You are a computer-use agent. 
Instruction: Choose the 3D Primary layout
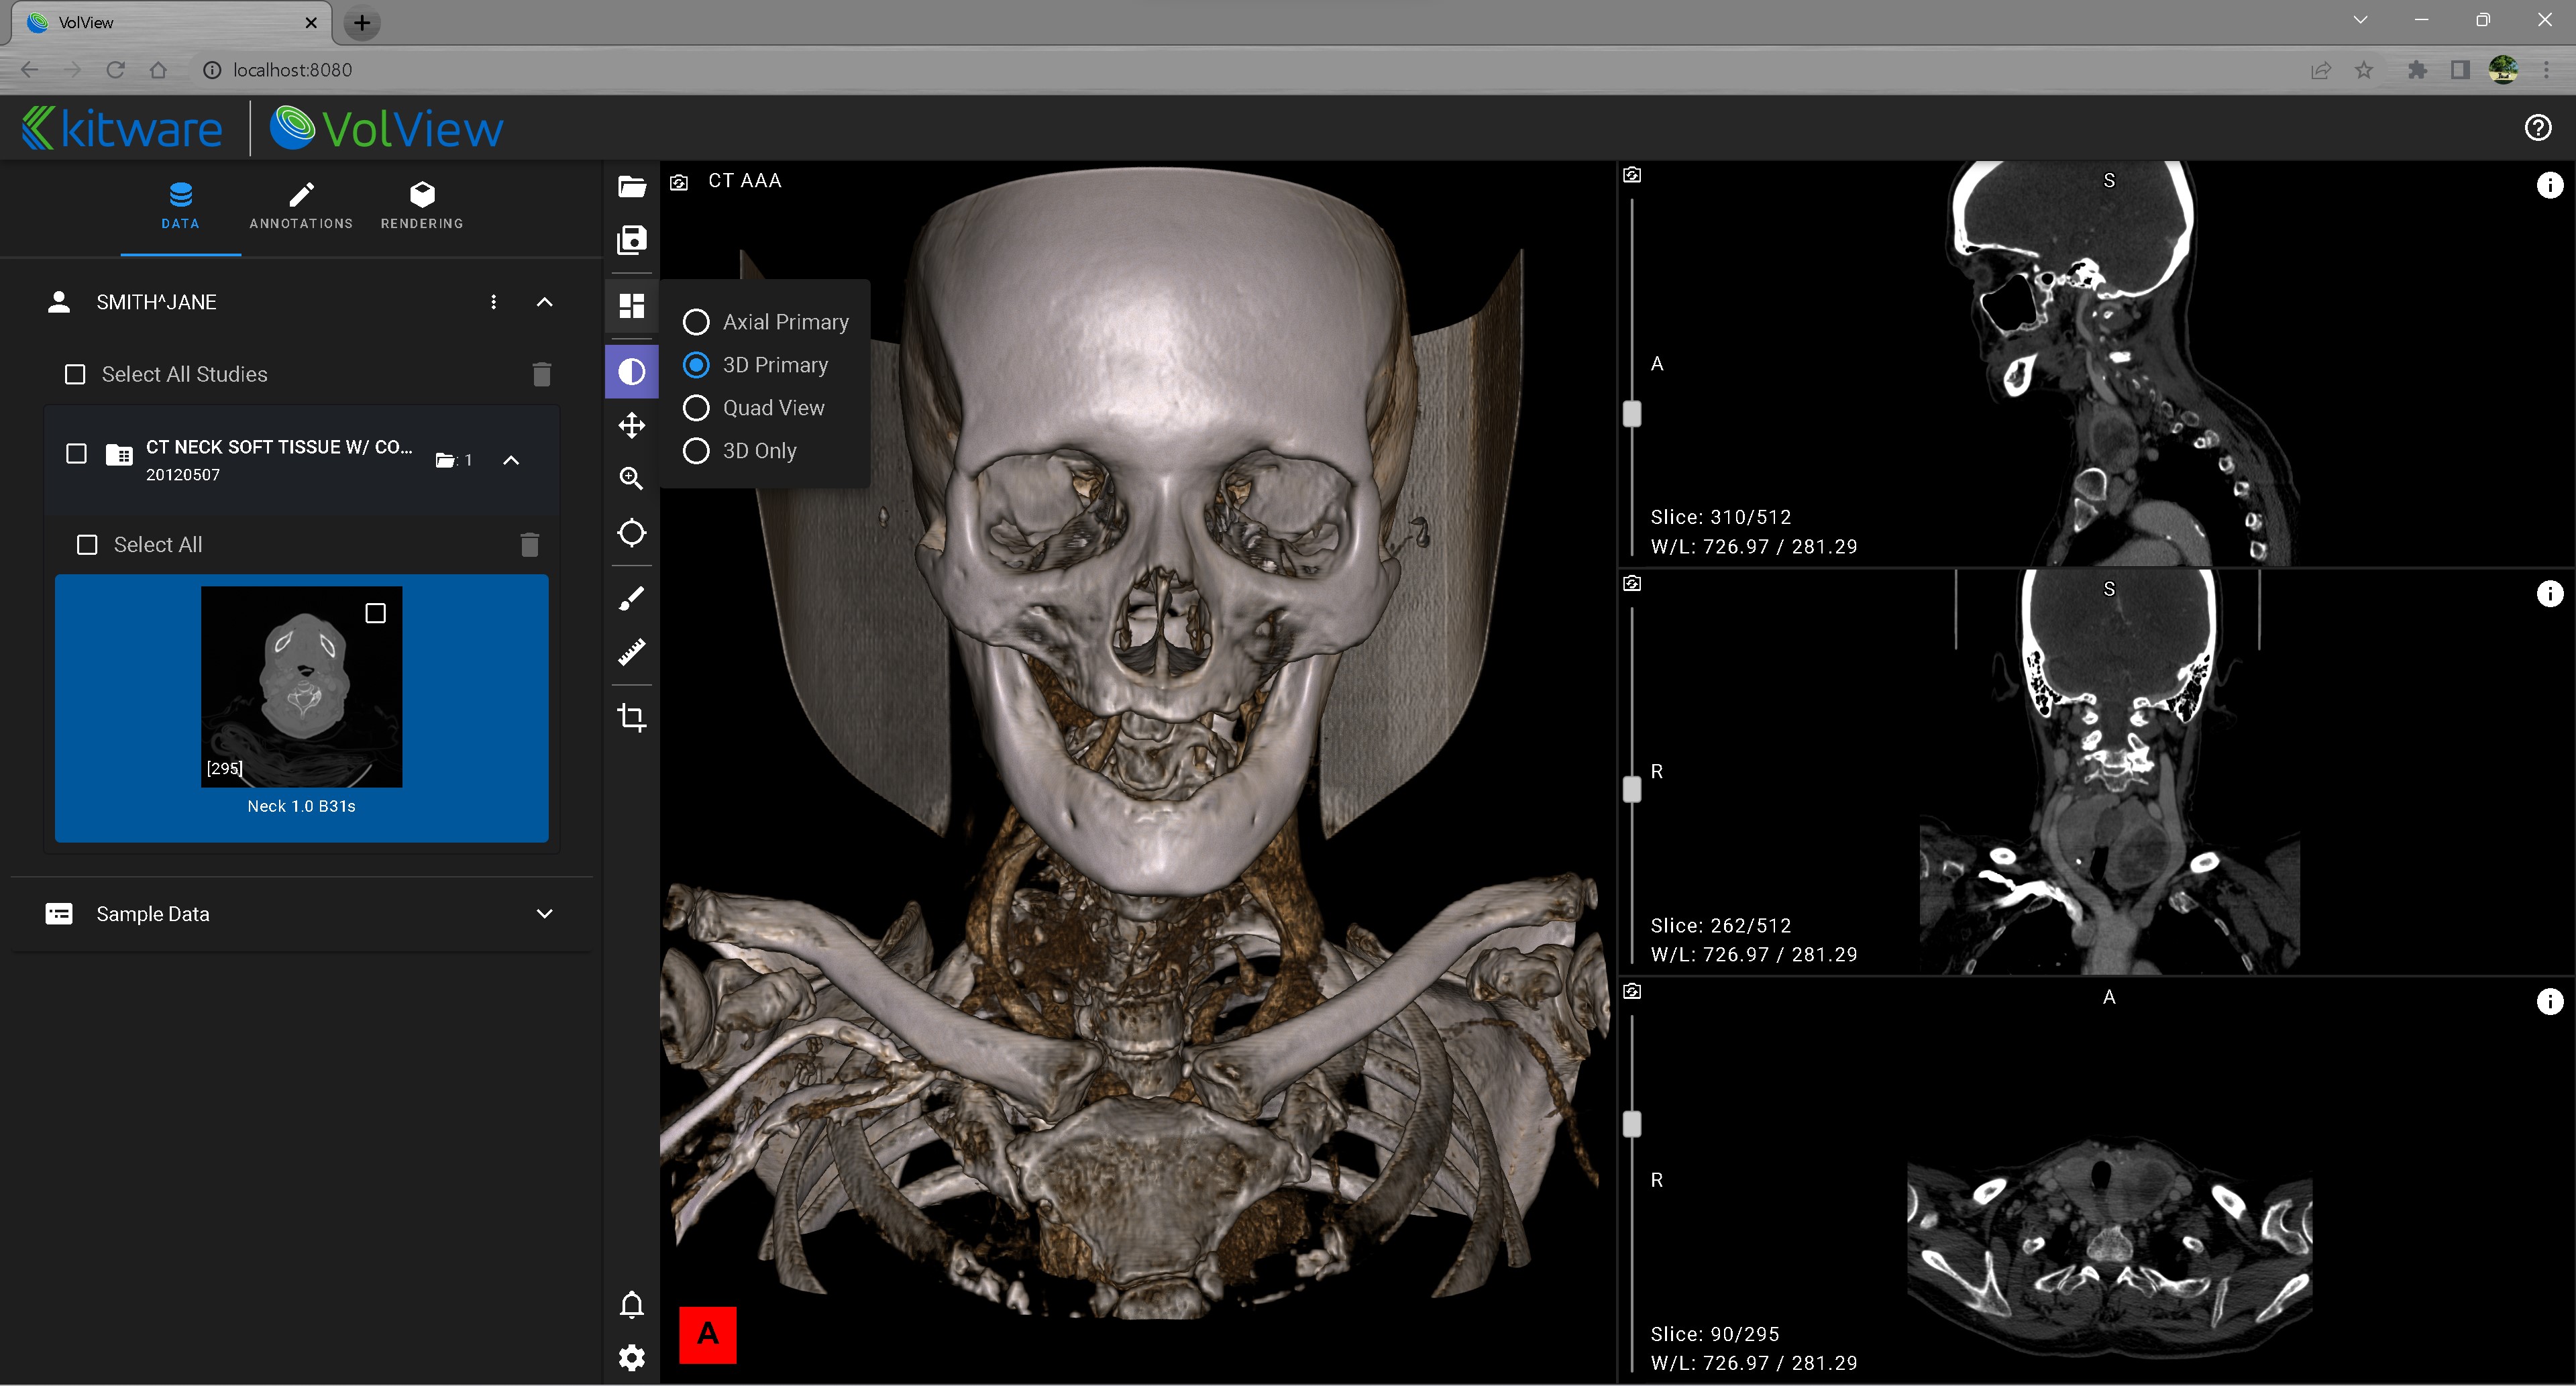pos(756,365)
